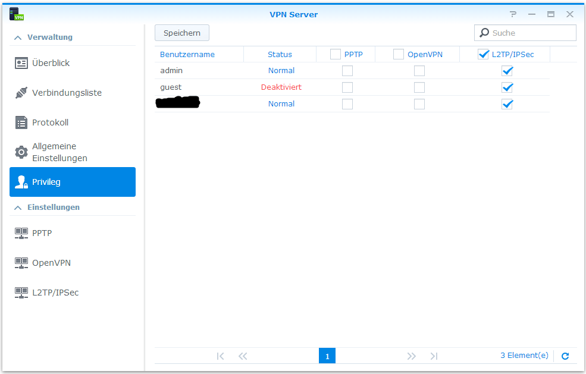This screenshot has height=374, width=586.
Task: Uncheck L2TP/IPSec for admin user
Action: pyautogui.click(x=507, y=71)
